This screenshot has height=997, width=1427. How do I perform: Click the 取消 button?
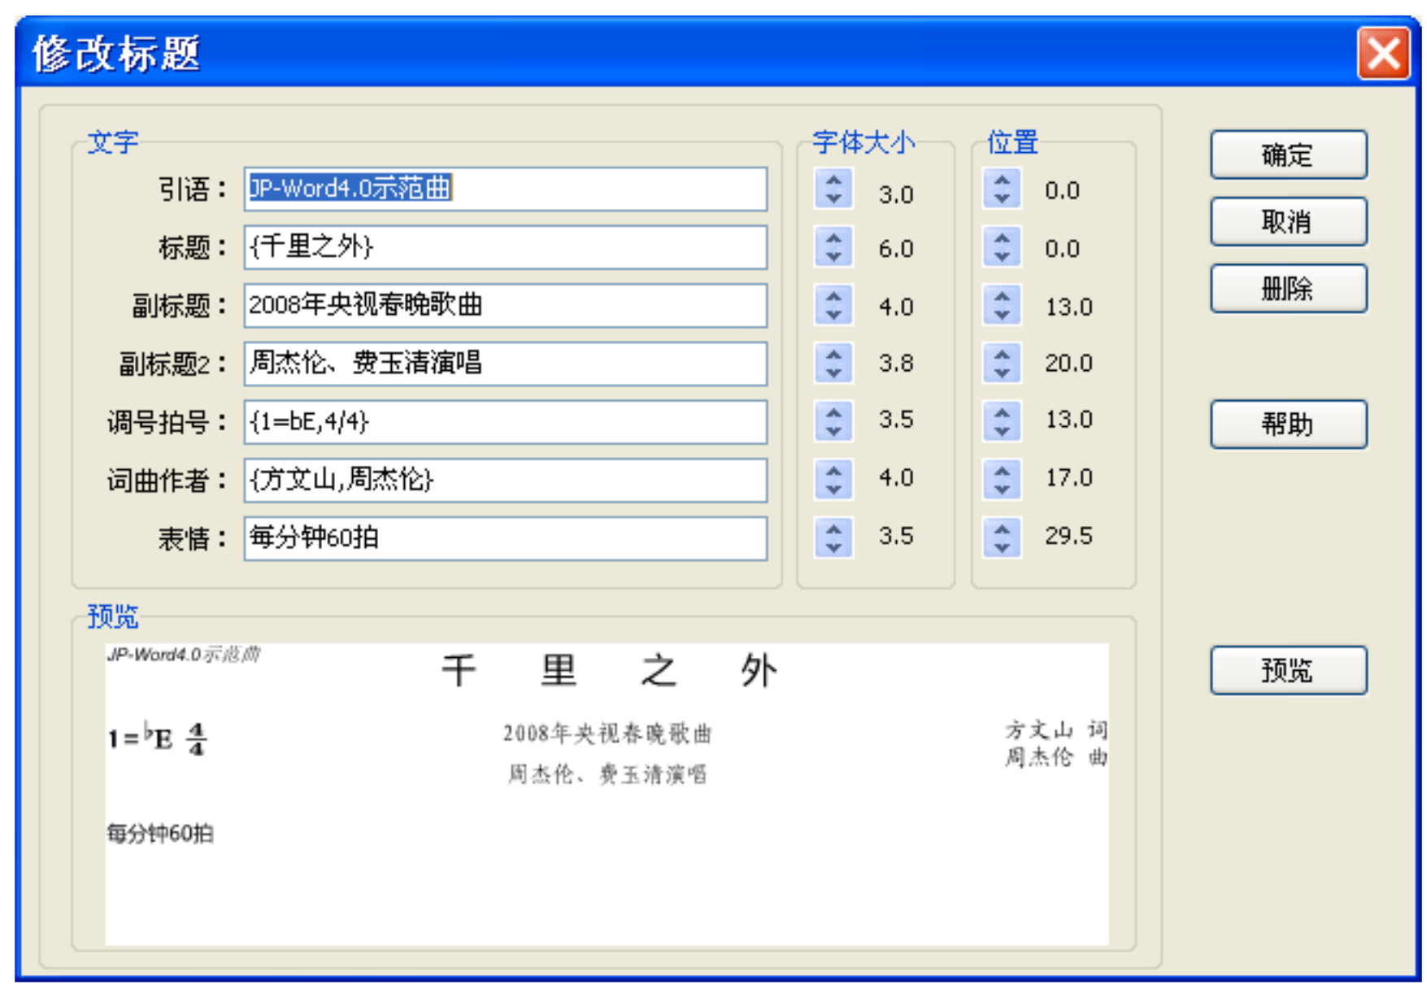[1288, 221]
